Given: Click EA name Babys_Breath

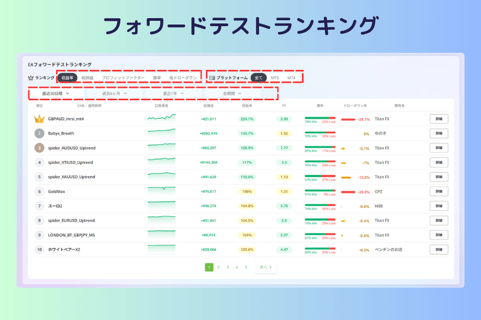Looking at the screenshot, I should tap(61, 133).
